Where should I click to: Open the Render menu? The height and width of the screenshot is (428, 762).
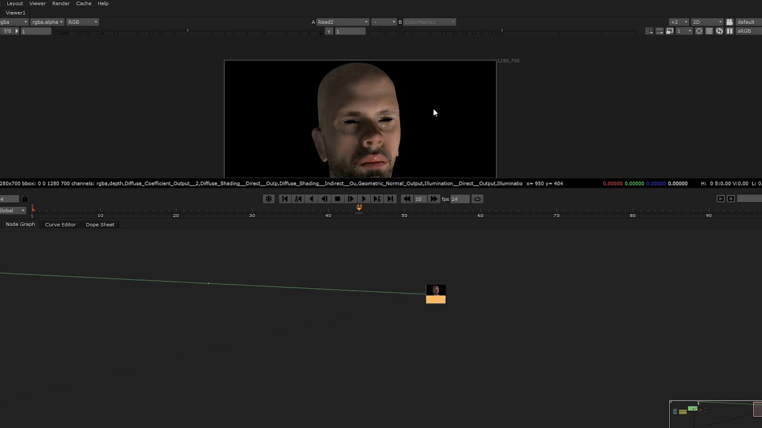pyautogui.click(x=61, y=4)
